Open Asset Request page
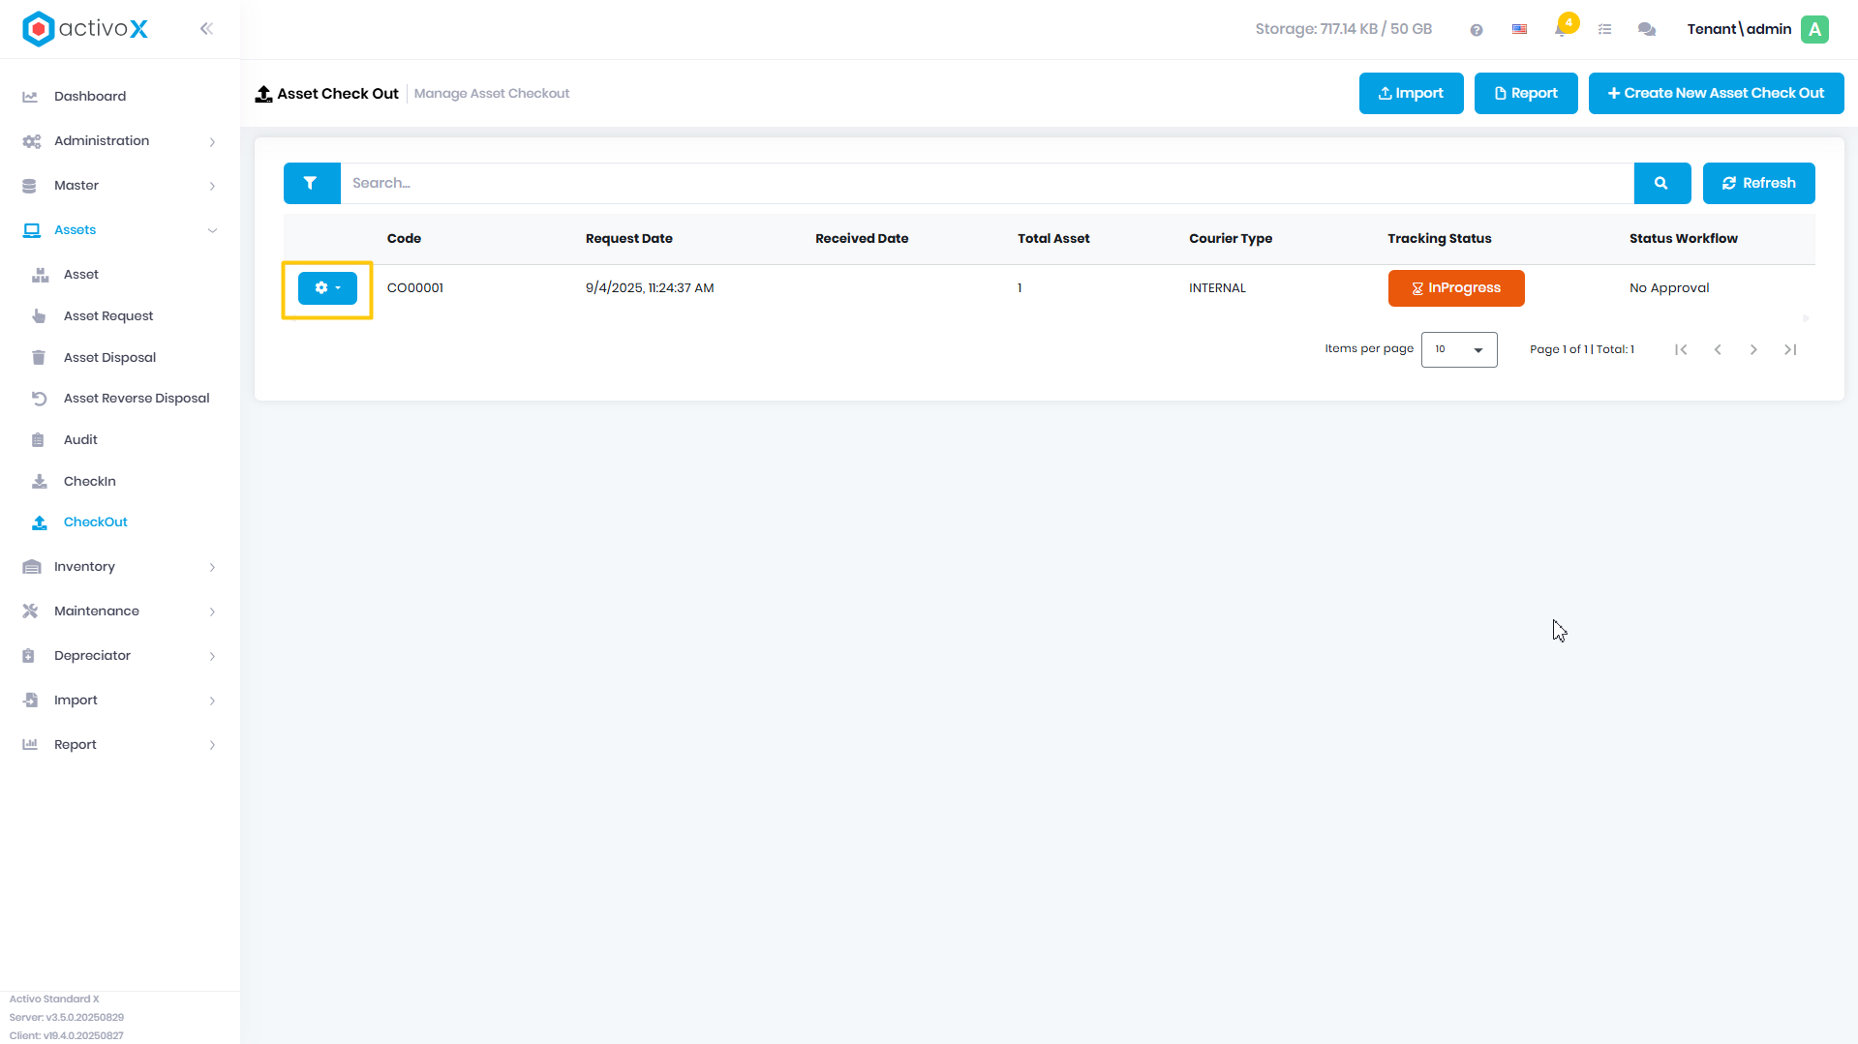Image resolution: width=1858 pixels, height=1044 pixels. click(120, 316)
